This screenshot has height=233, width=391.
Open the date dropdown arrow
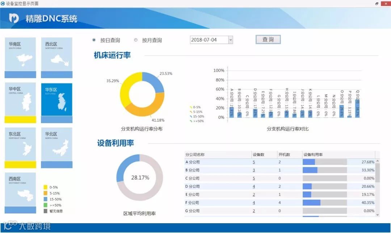tap(231, 40)
